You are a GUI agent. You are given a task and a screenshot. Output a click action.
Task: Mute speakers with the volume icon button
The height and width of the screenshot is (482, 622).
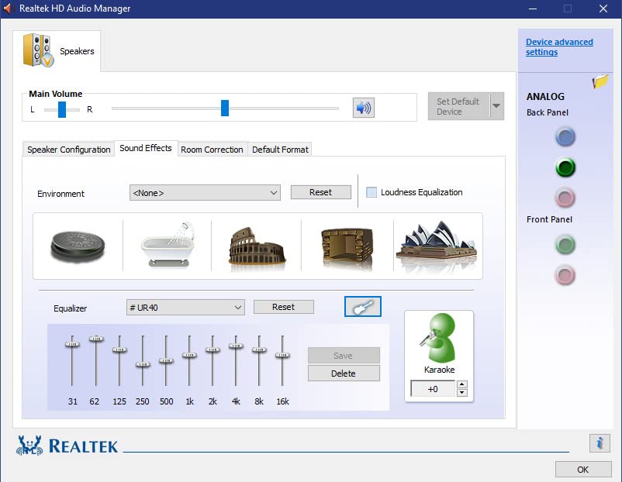tap(364, 108)
